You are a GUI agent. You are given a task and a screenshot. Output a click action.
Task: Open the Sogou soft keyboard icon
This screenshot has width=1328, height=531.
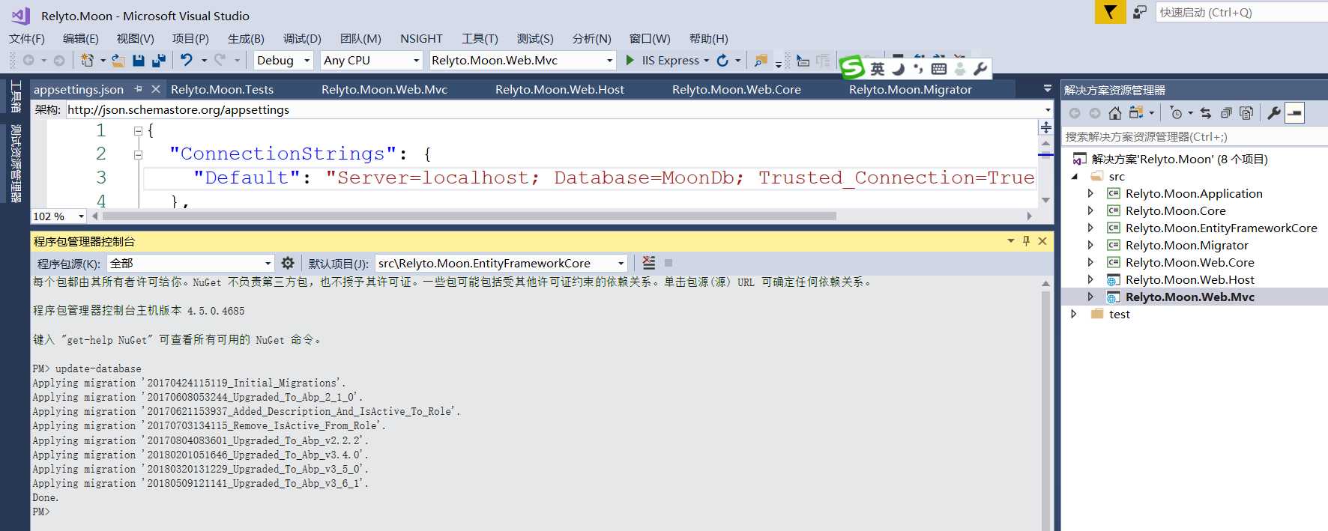pos(938,69)
